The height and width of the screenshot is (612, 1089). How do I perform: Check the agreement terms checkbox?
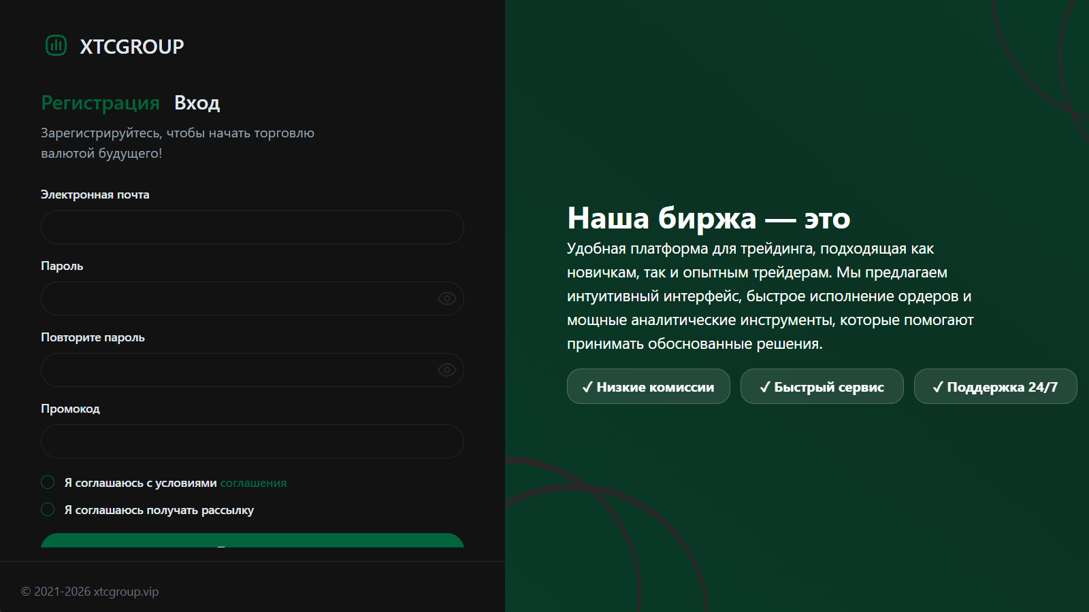pyautogui.click(x=48, y=482)
